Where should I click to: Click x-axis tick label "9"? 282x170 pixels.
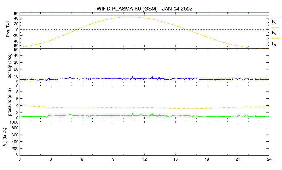[113, 160]
